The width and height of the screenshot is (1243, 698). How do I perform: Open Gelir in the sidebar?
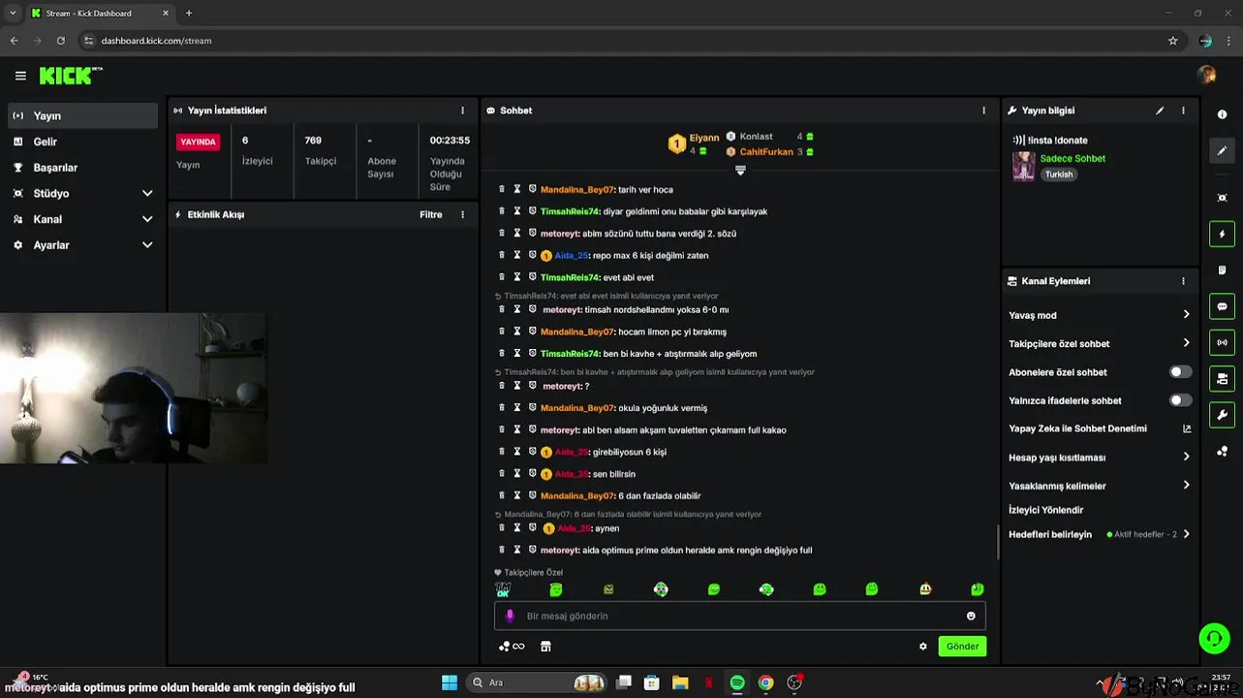point(82,142)
